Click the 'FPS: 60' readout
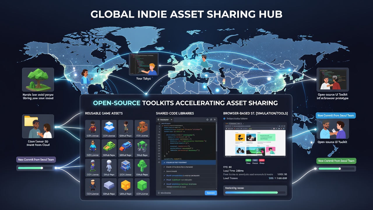 point(228,167)
